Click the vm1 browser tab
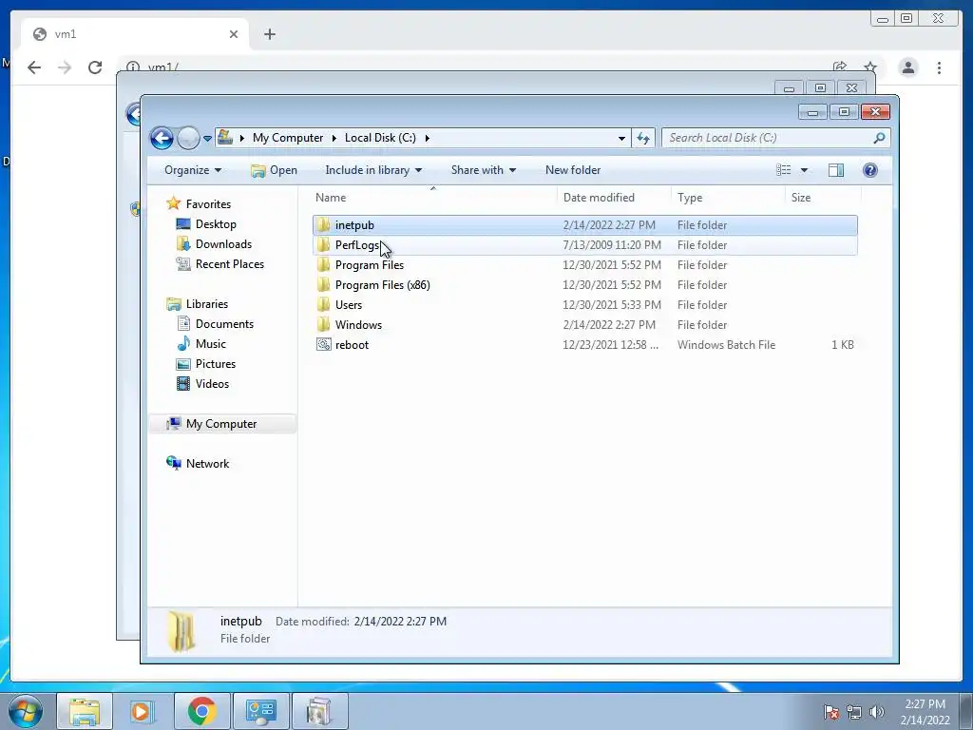The width and height of the screenshot is (973, 730). click(x=135, y=34)
